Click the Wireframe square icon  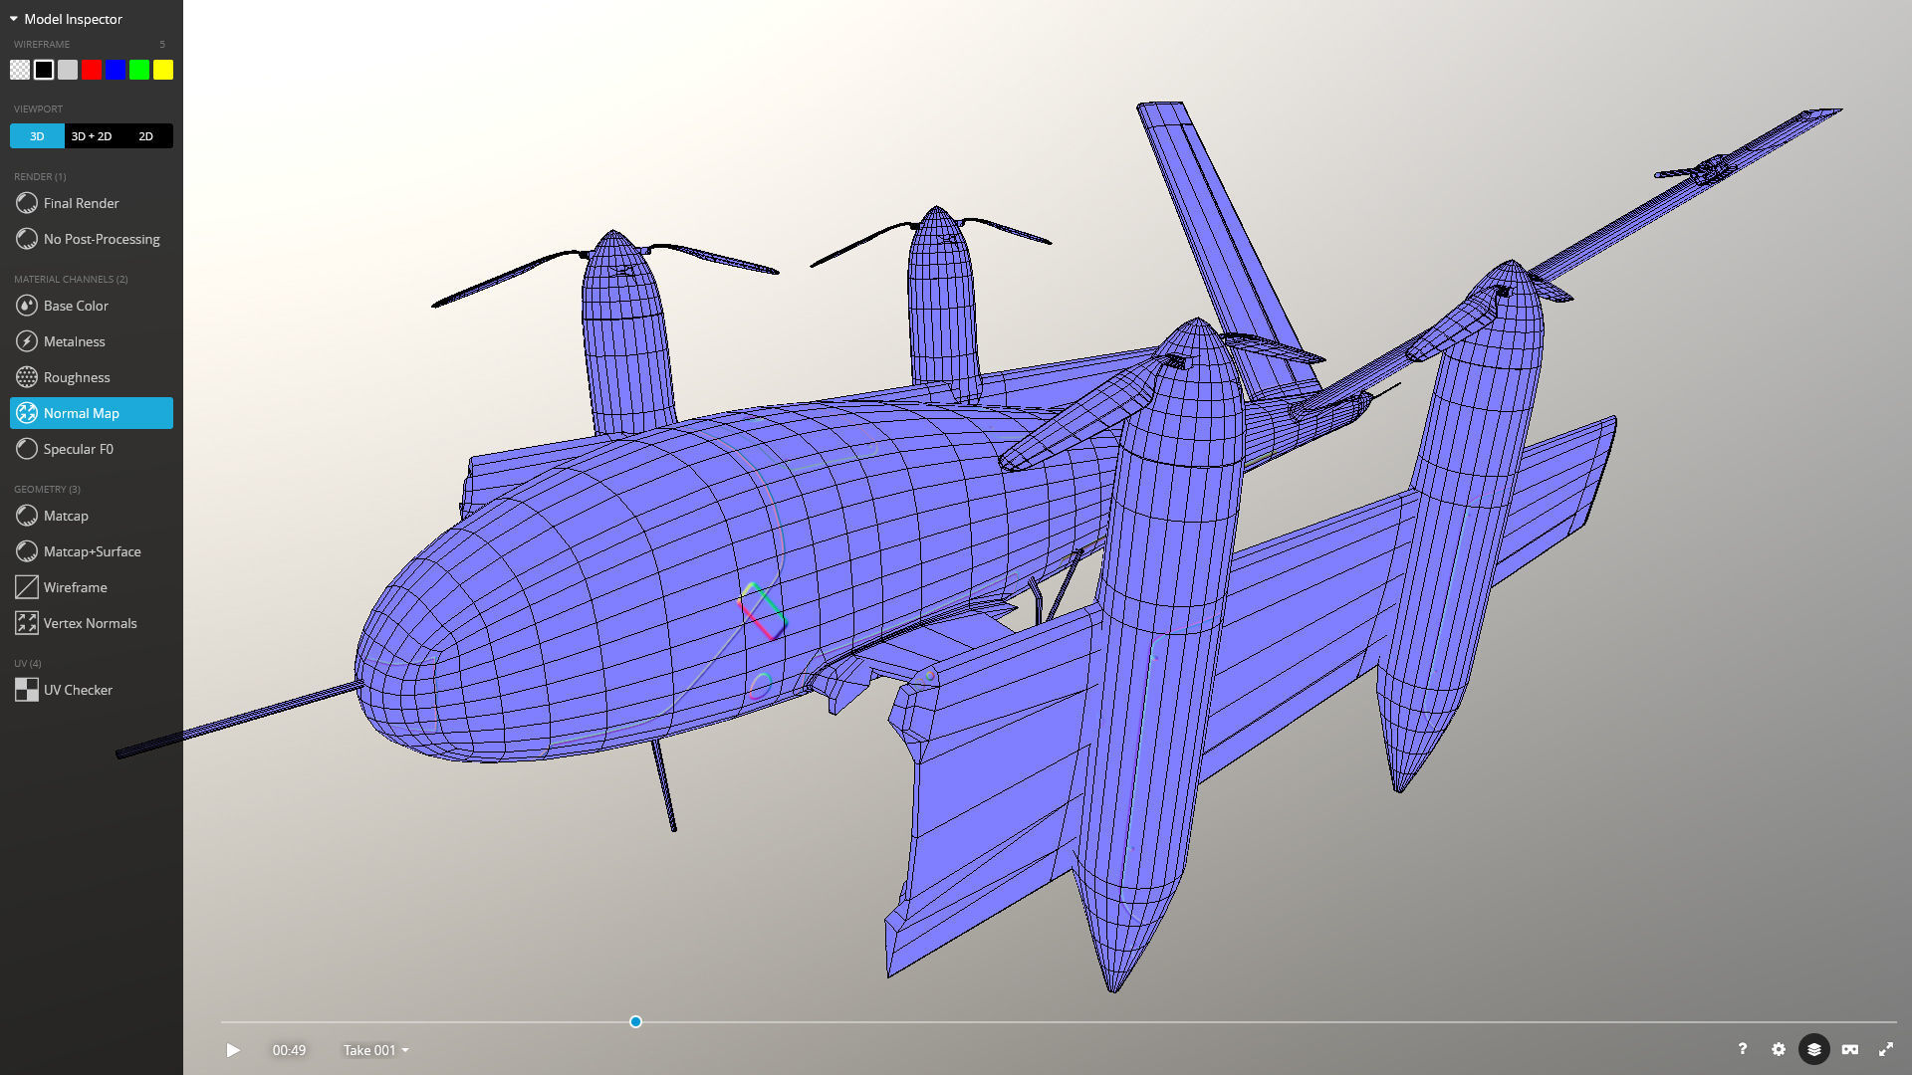coord(27,587)
